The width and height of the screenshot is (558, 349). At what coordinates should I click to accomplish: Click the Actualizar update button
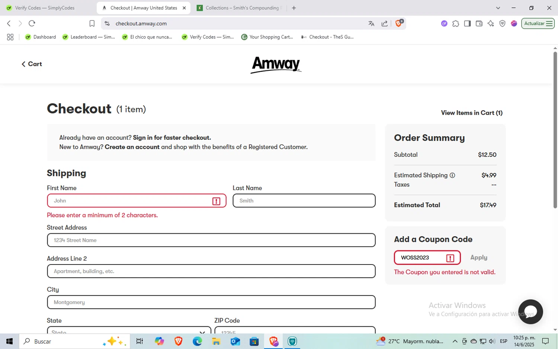pos(538,23)
